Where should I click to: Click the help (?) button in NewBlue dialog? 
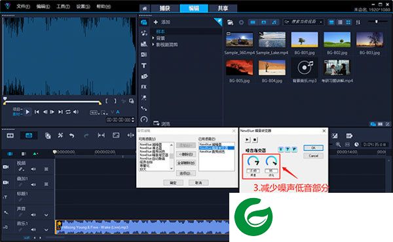288,150
